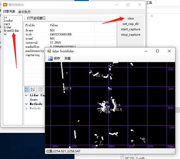Viewport: 180px width, 159px height.
Task: Select frontlidar in the object list
Action: point(11,31)
